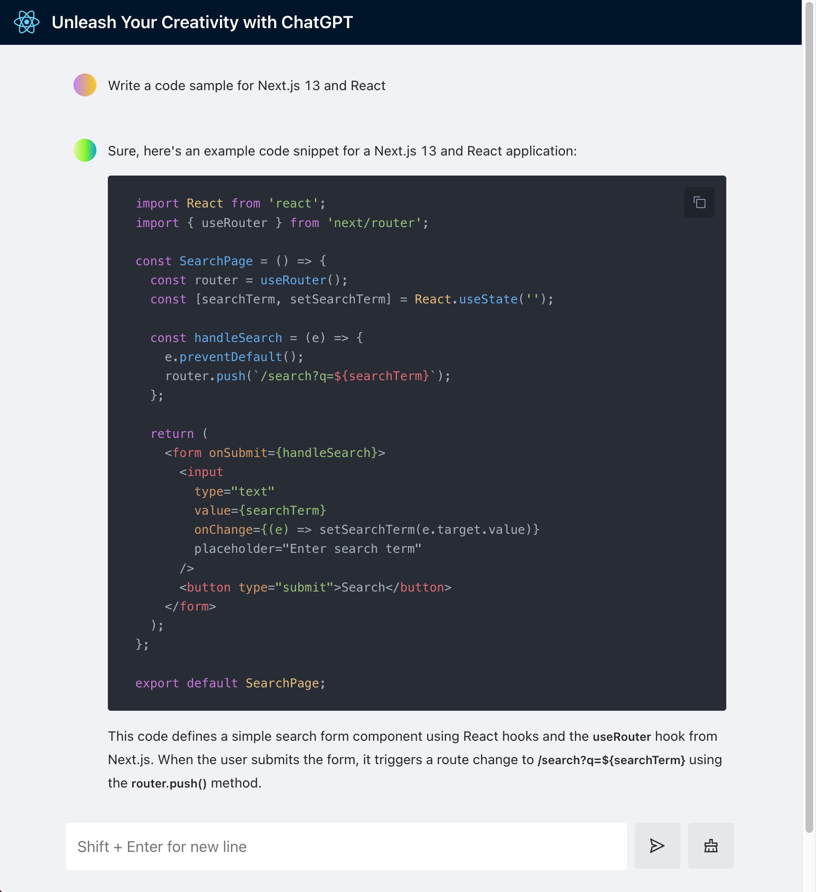Click the 'const SearchPage = () => {' line
The image size is (816, 892).
(x=231, y=261)
